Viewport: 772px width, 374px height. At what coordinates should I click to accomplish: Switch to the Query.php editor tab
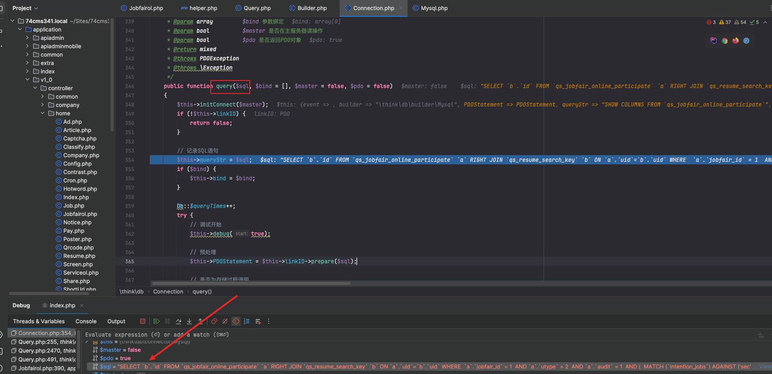pos(253,8)
